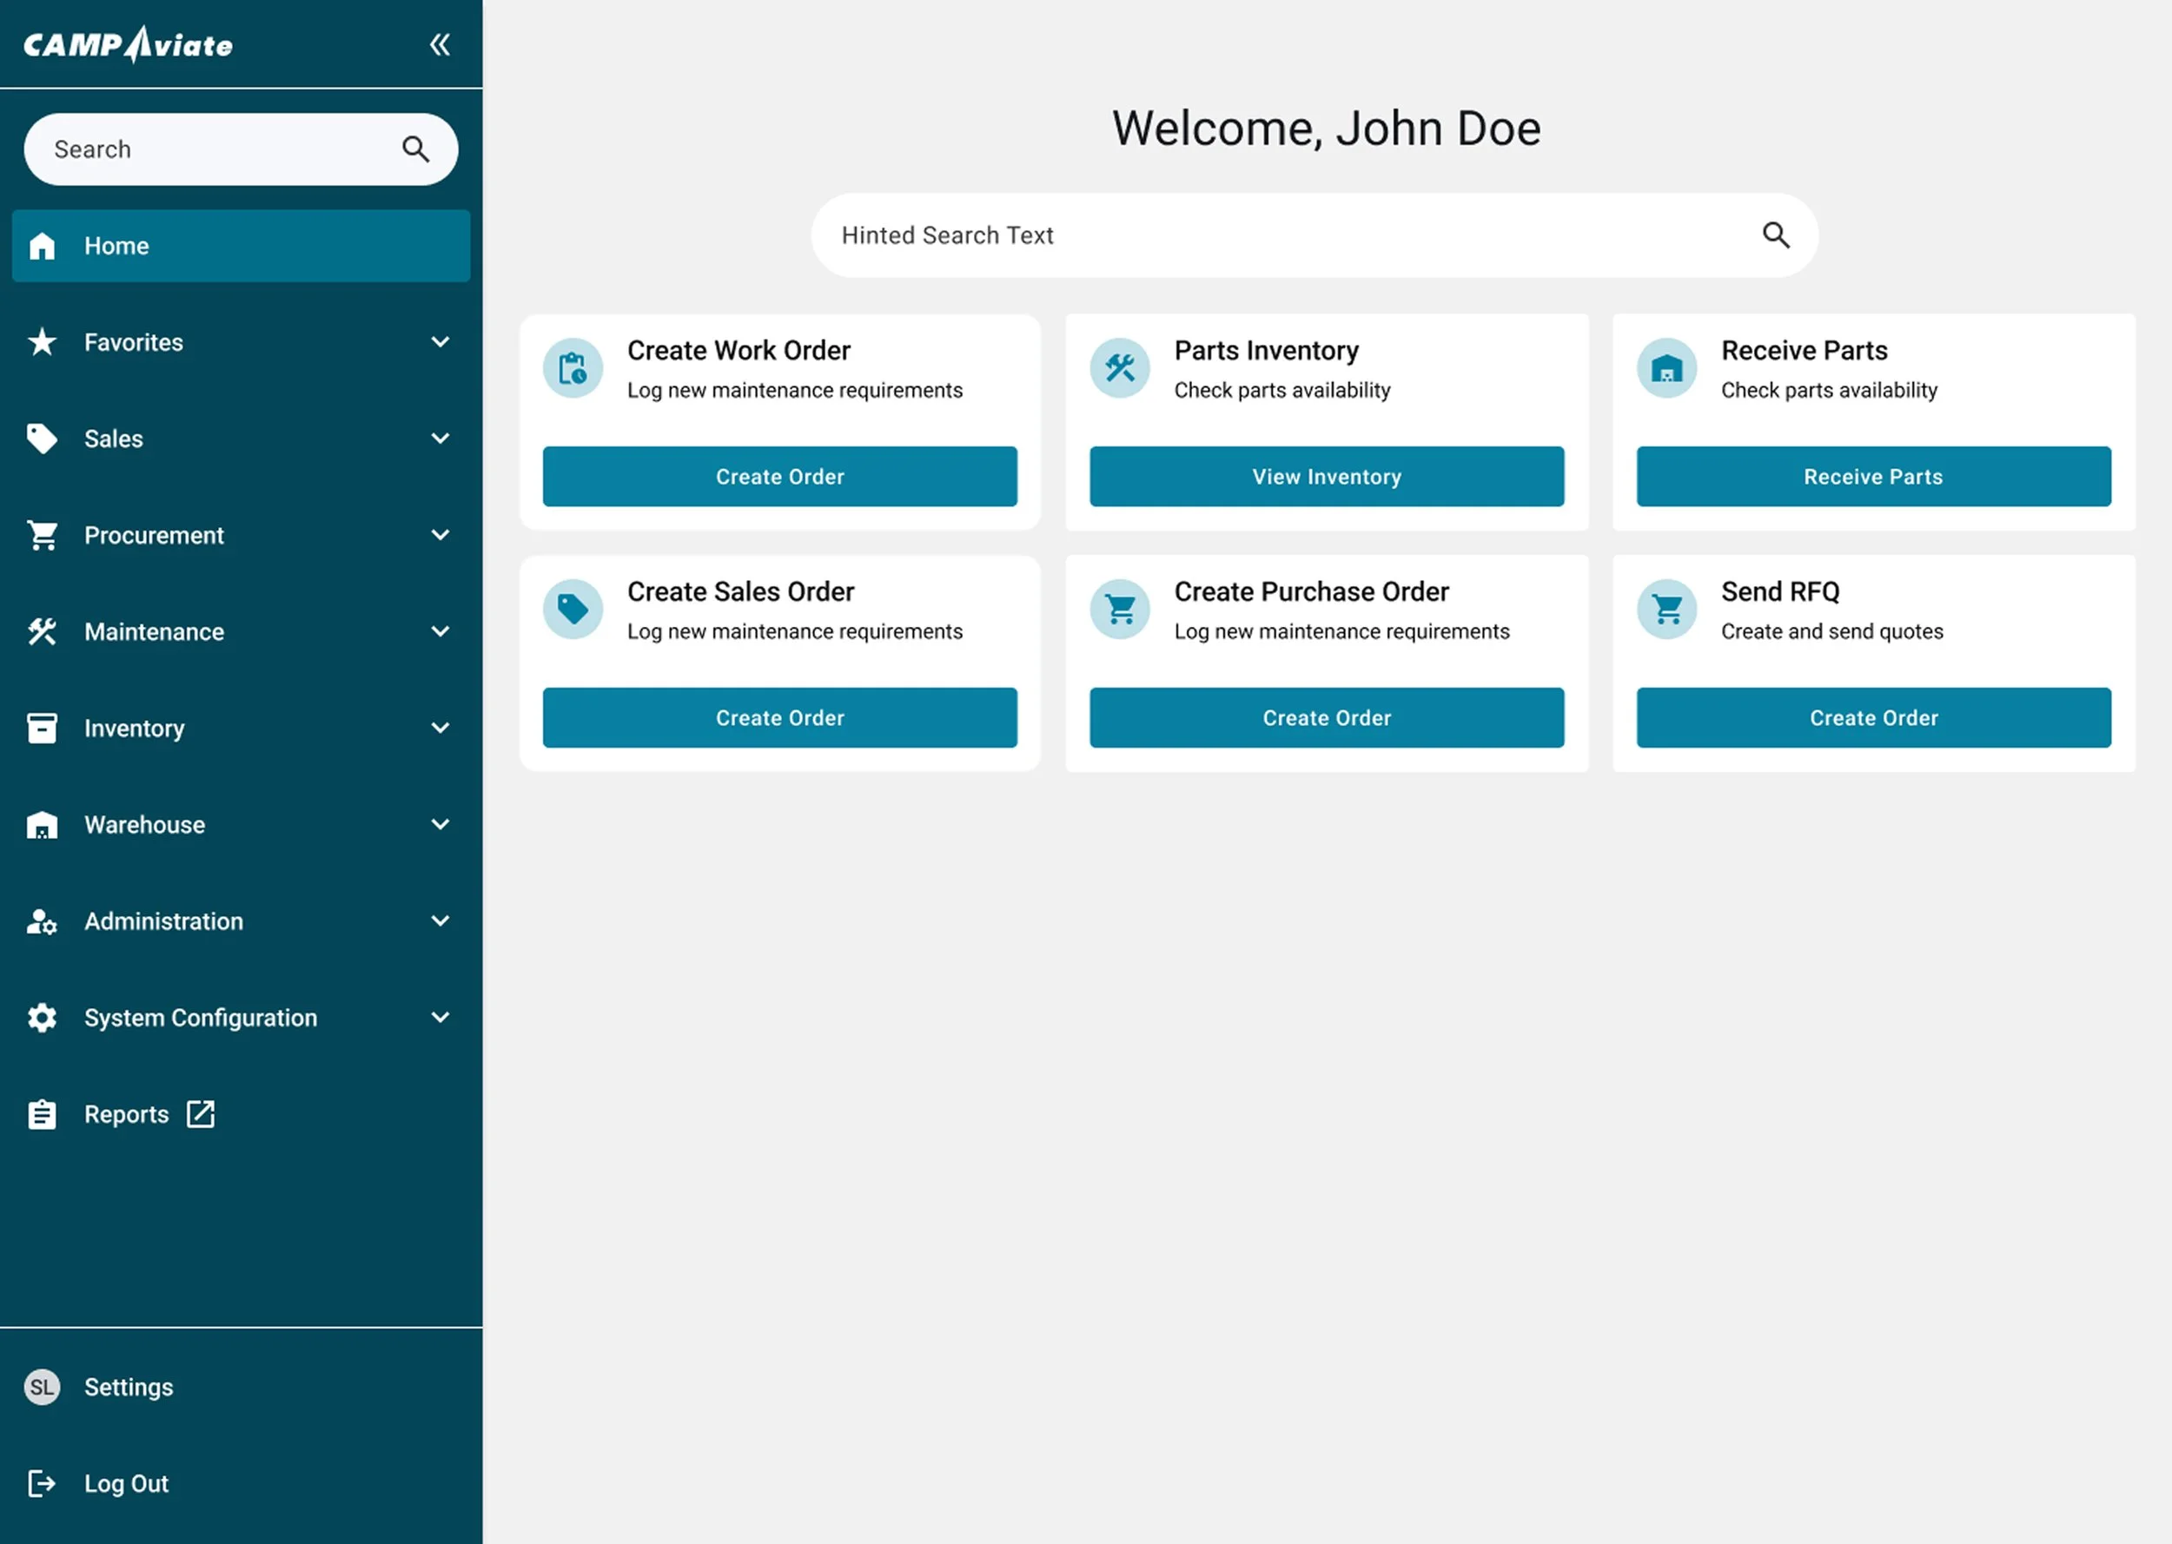
Task: Expand the Favorites menu chevron
Action: point(440,342)
